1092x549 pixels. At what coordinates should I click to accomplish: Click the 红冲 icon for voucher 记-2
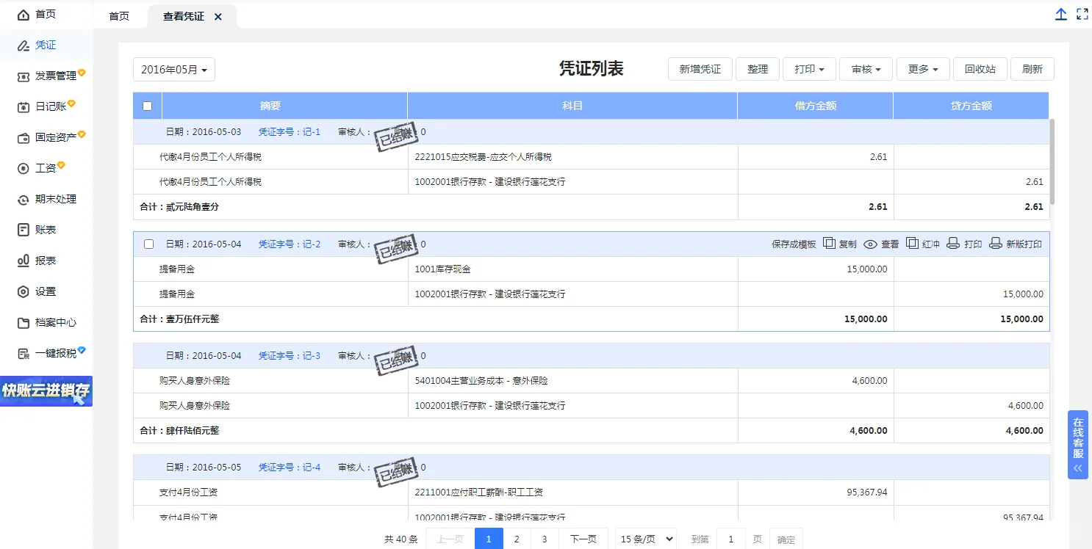point(913,244)
